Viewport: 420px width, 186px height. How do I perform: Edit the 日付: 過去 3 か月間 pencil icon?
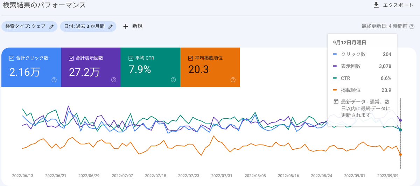(111, 26)
